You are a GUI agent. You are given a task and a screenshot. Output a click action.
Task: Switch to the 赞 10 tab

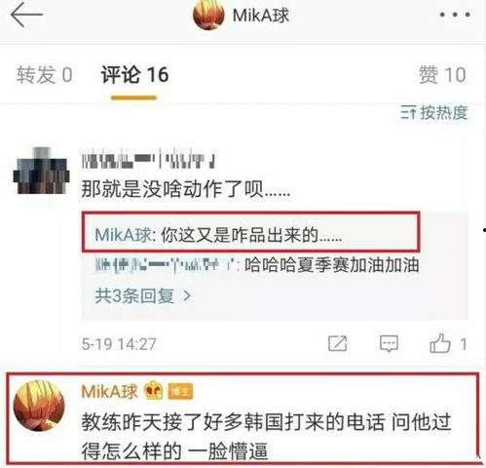[x=442, y=75]
